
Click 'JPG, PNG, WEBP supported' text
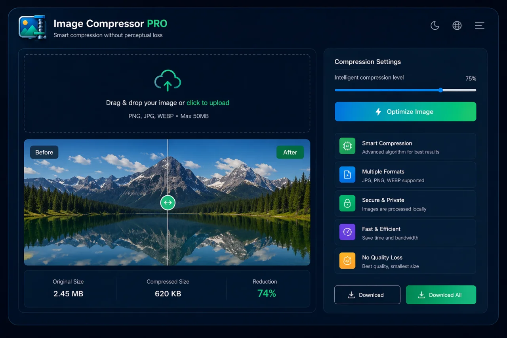click(393, 180)
